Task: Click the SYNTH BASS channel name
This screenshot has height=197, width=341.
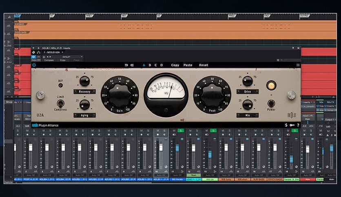Action: point(275,179)
